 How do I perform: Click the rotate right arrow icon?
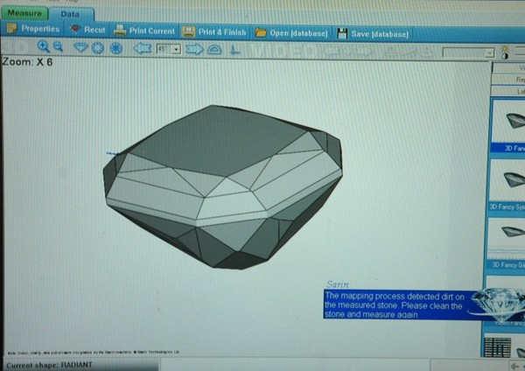[194, 49]
